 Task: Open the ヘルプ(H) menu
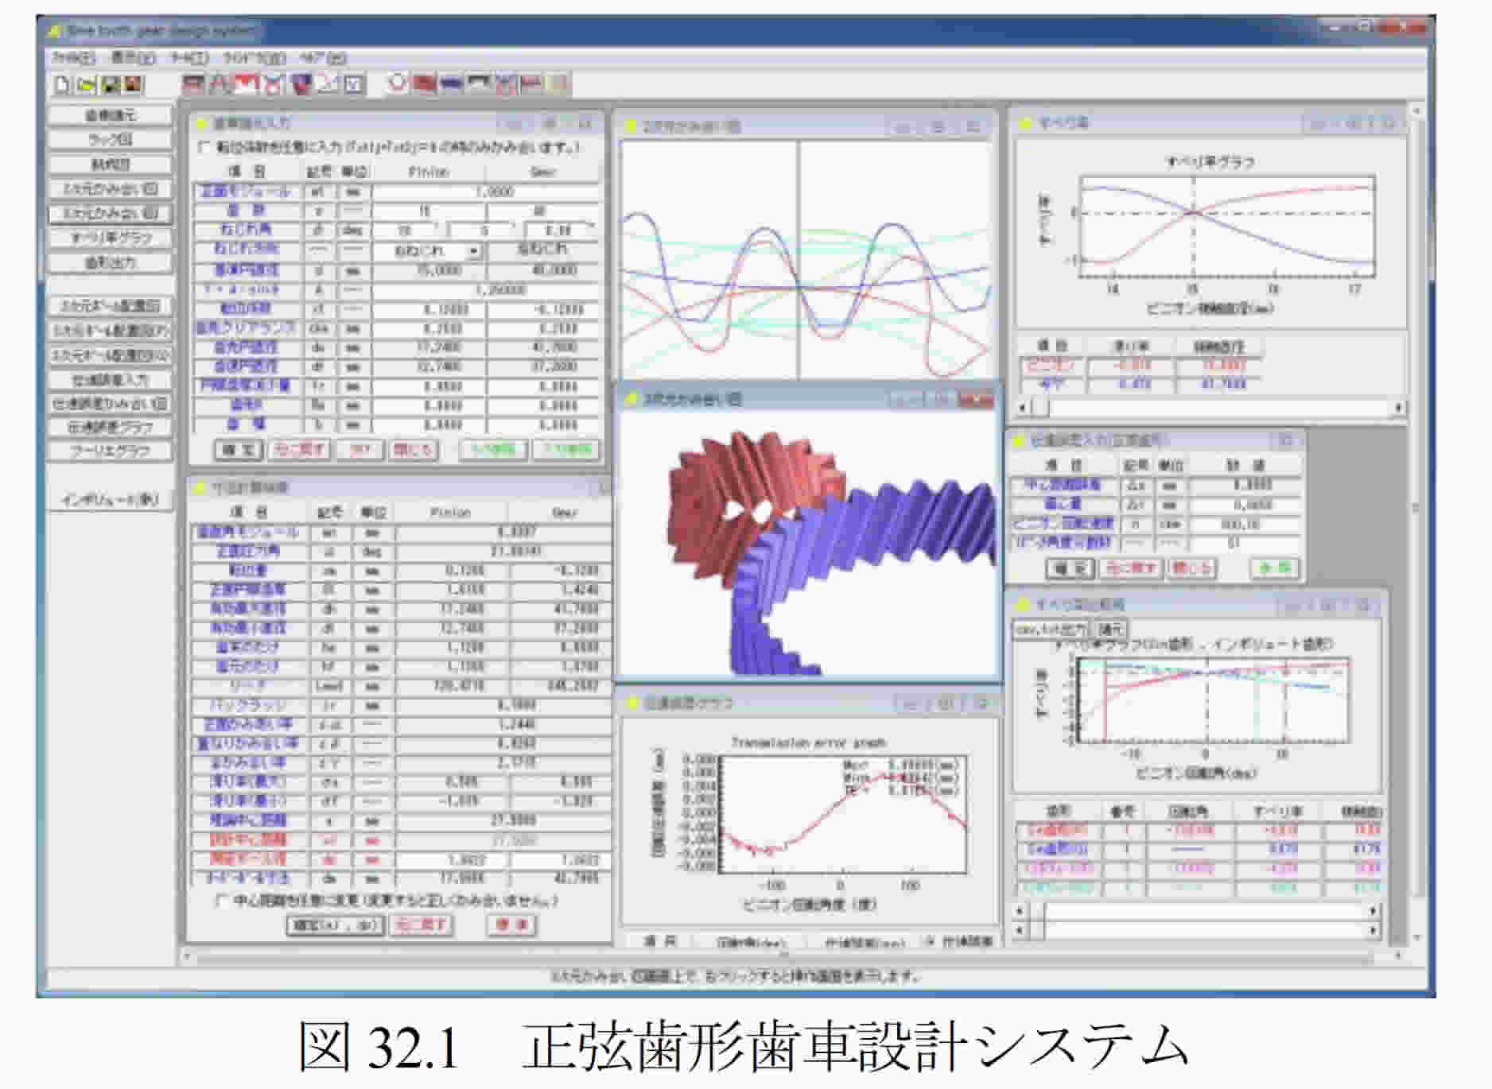(323, 57)
